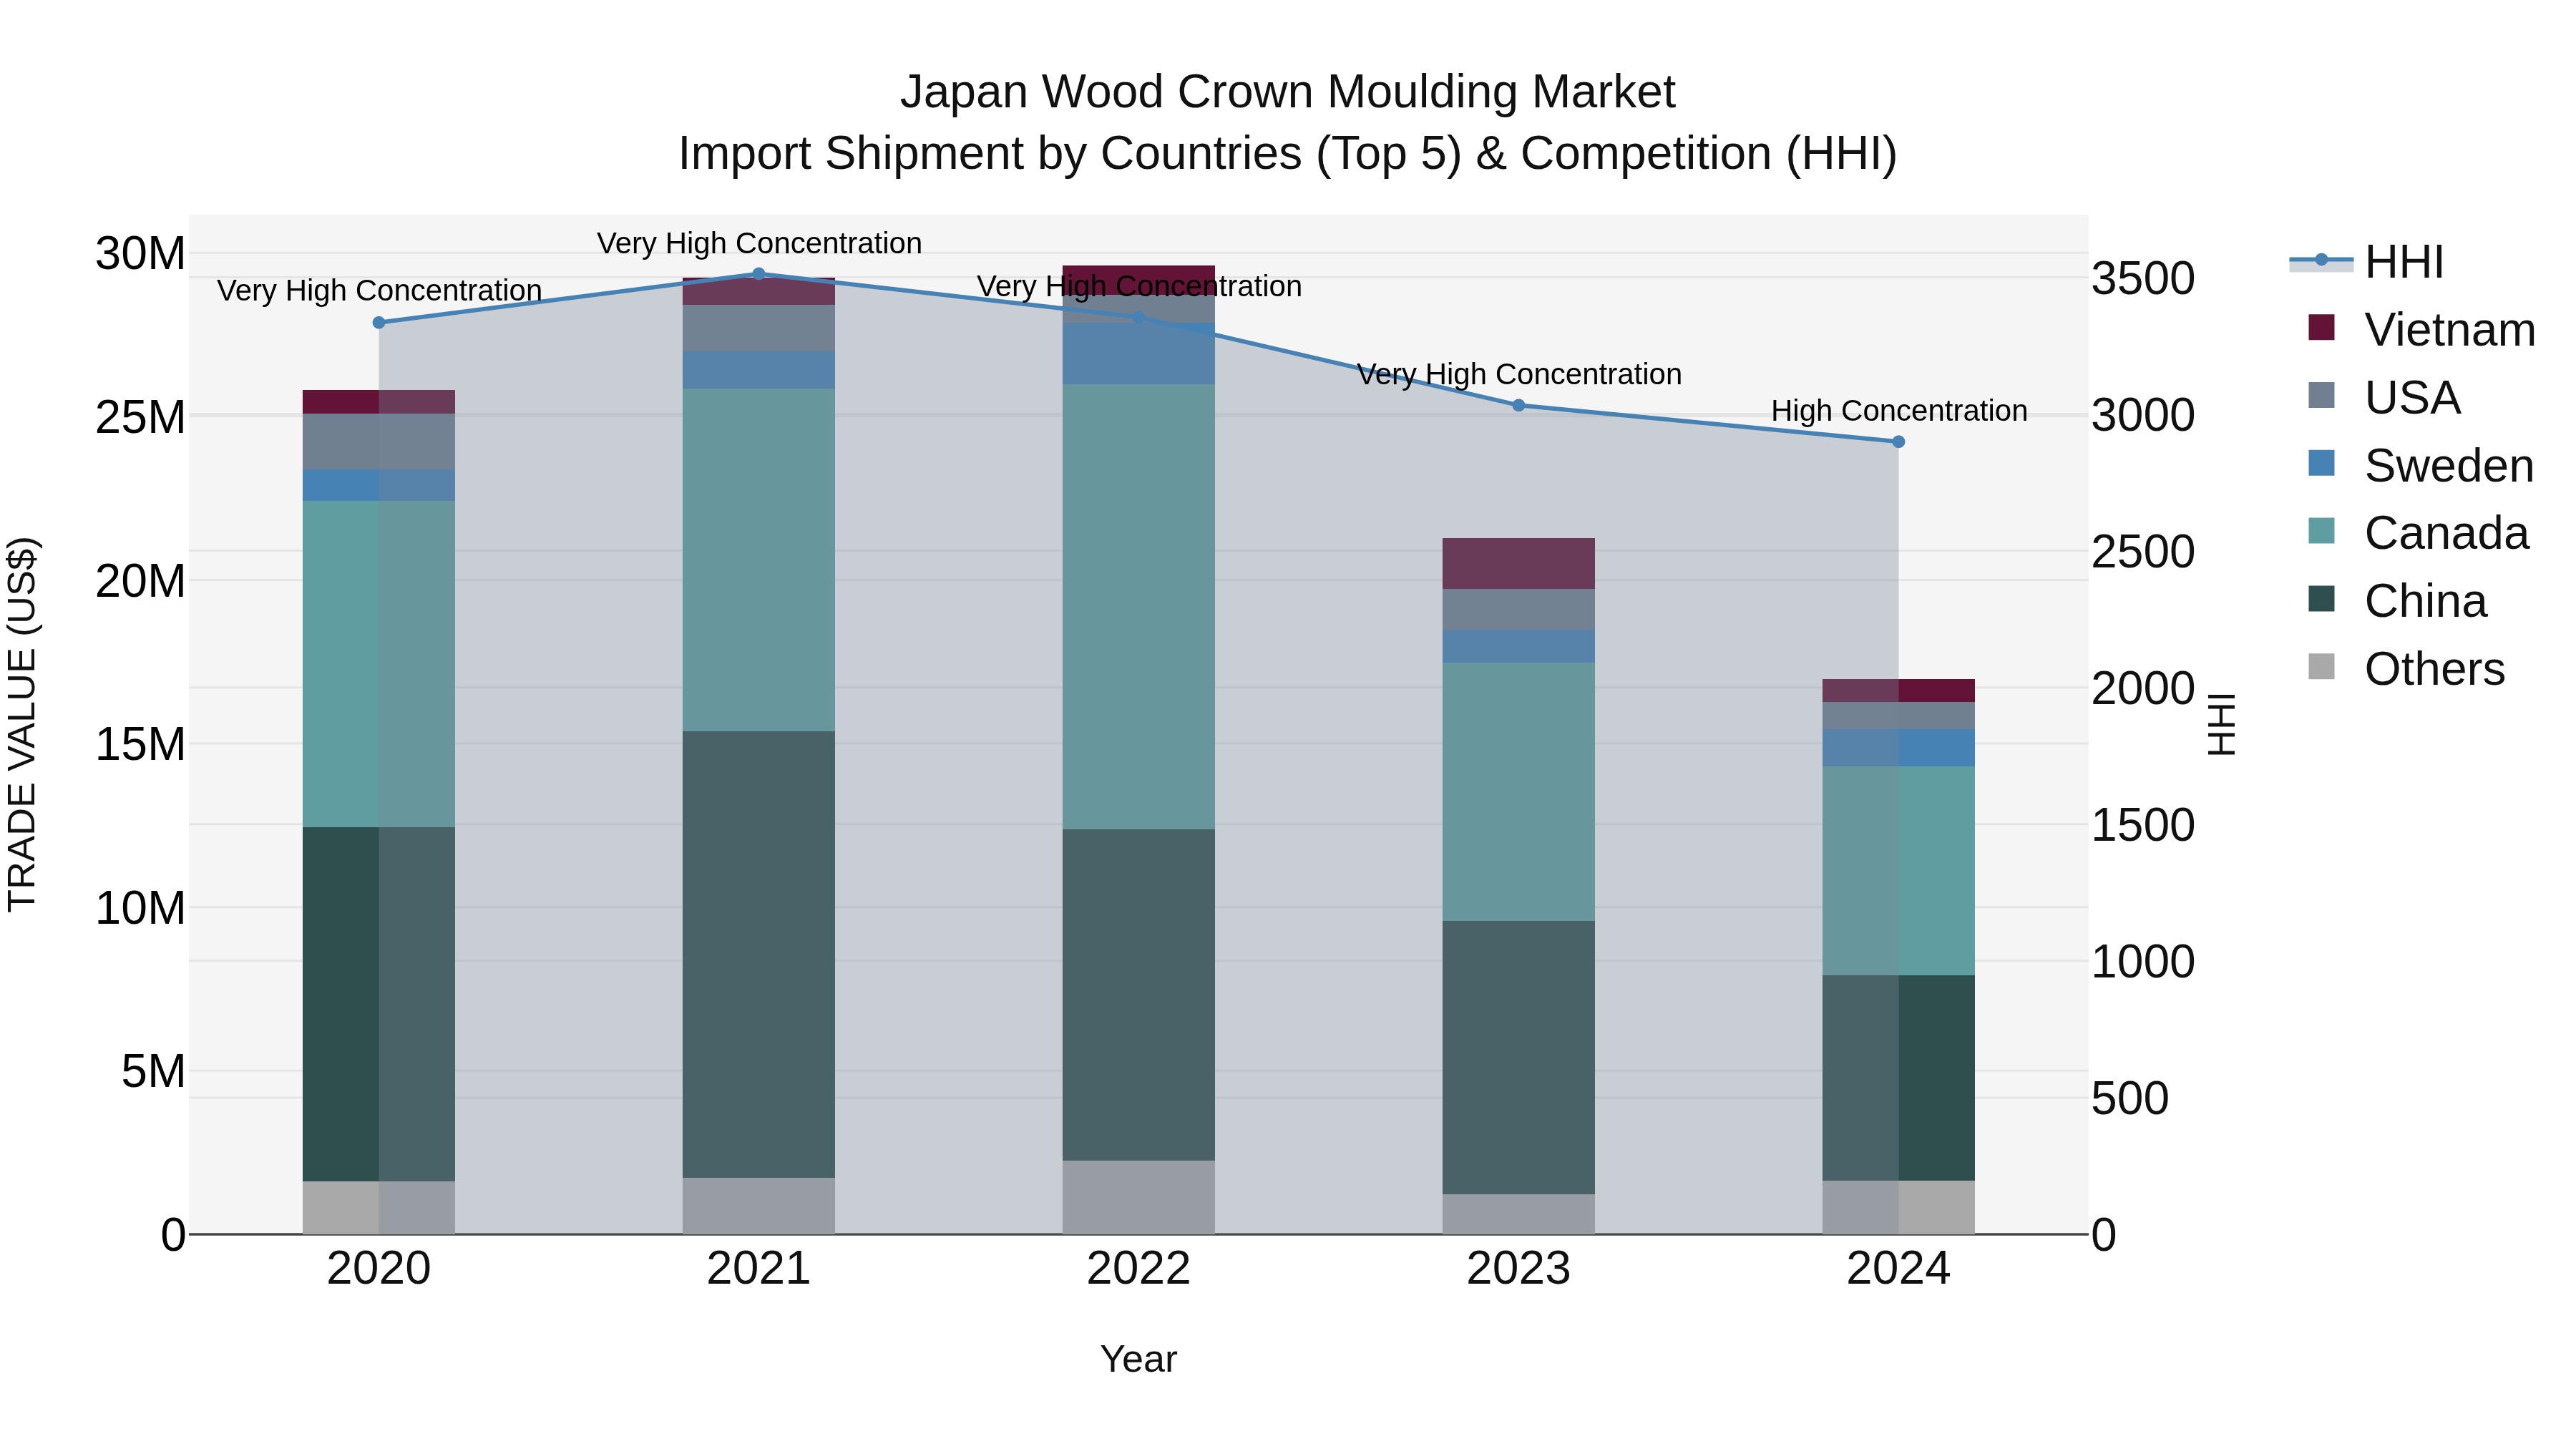Image resolution: width=2576 pixels, height=1449 pixels.
Task: Click the 3500 right axis tick label
Action: (x=2143, y=278)
